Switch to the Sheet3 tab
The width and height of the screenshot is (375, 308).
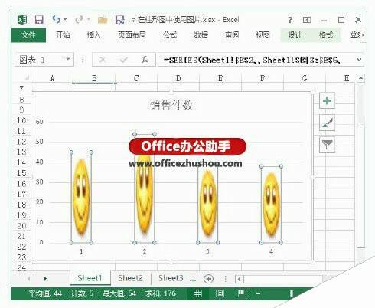(171, 278)
